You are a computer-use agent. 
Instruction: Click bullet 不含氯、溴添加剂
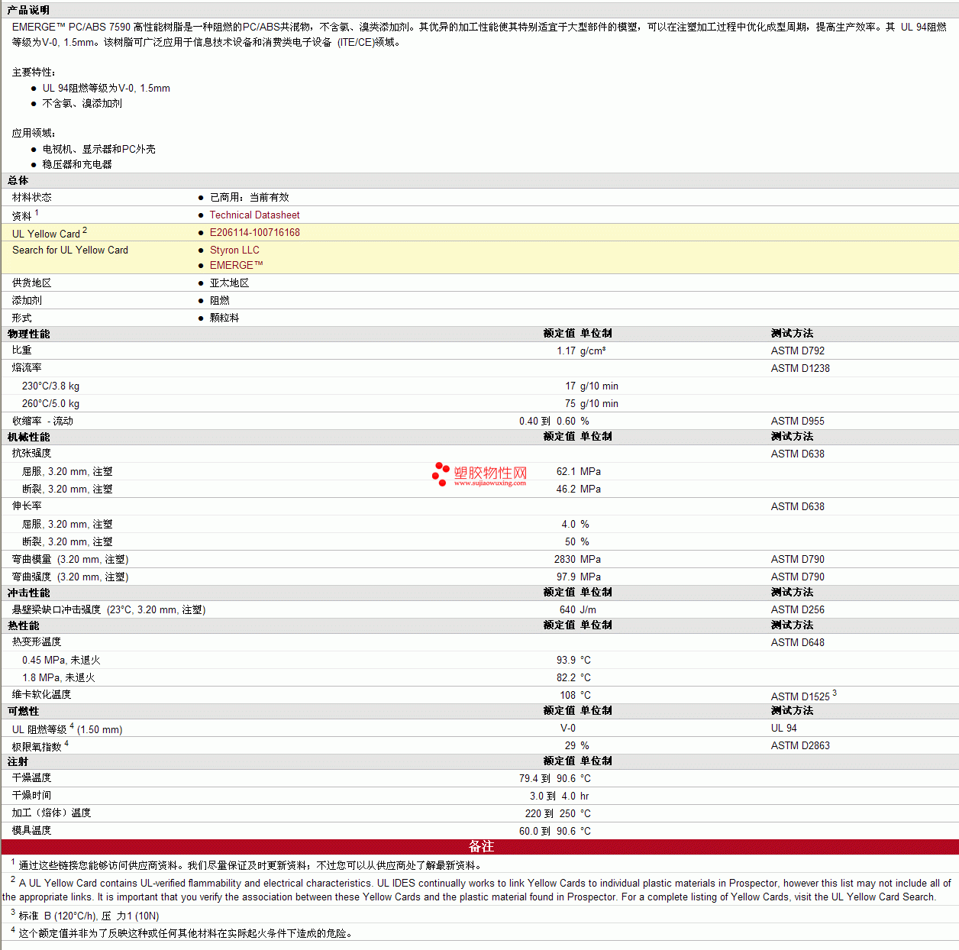click(82, 104)
